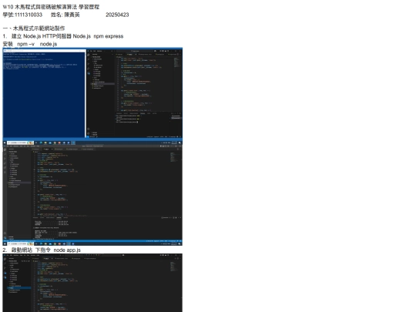This screenshot has width=416, height=312.
Task: Select the words "npm express" in step 1
Action: [x=109, y=36]
